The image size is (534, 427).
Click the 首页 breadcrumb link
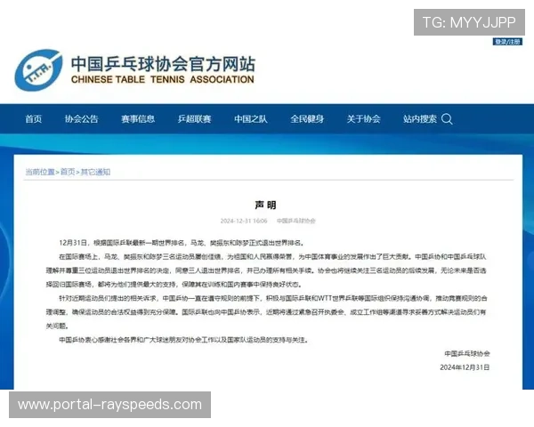(x=68, y=172)
